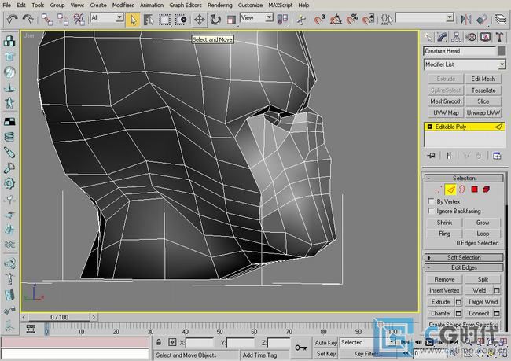This screenshot has width=511, height=361.
Task: Select Border sub-object level icon
Action: pyautogui.click(x=461, y=190)
